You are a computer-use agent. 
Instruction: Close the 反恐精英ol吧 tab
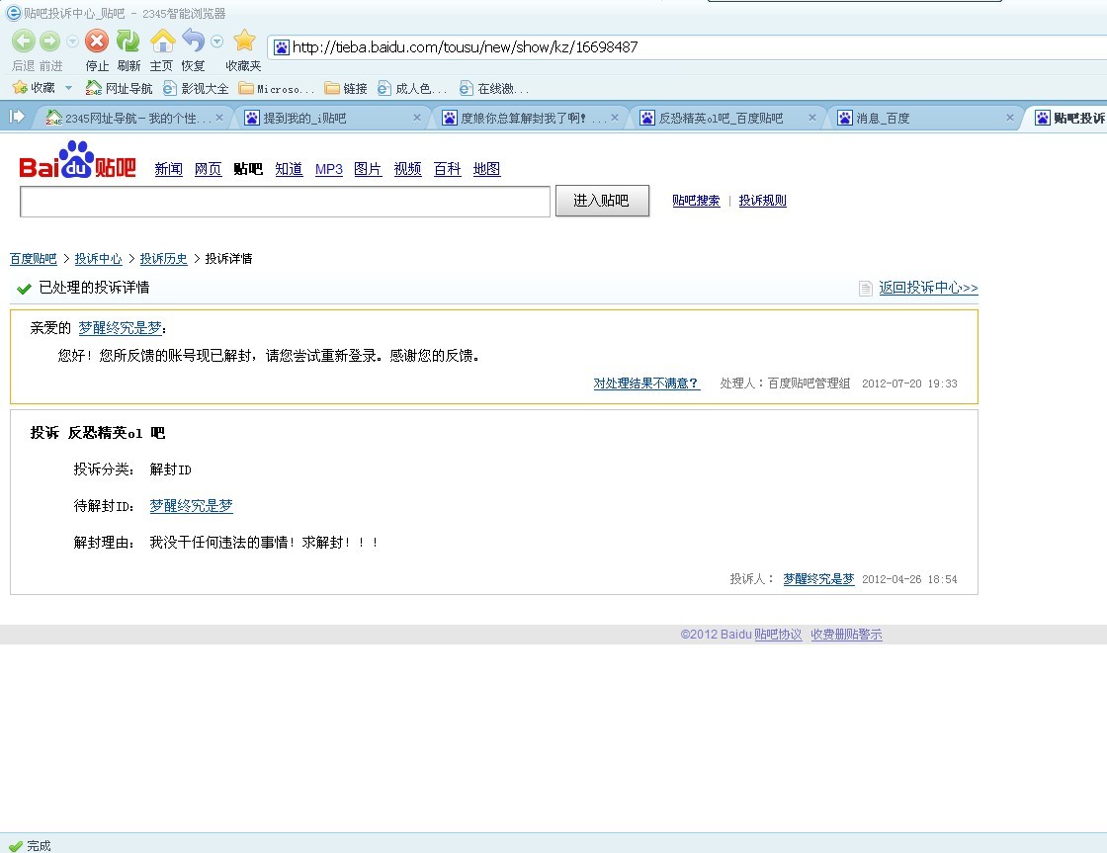(x=811, y=118)
